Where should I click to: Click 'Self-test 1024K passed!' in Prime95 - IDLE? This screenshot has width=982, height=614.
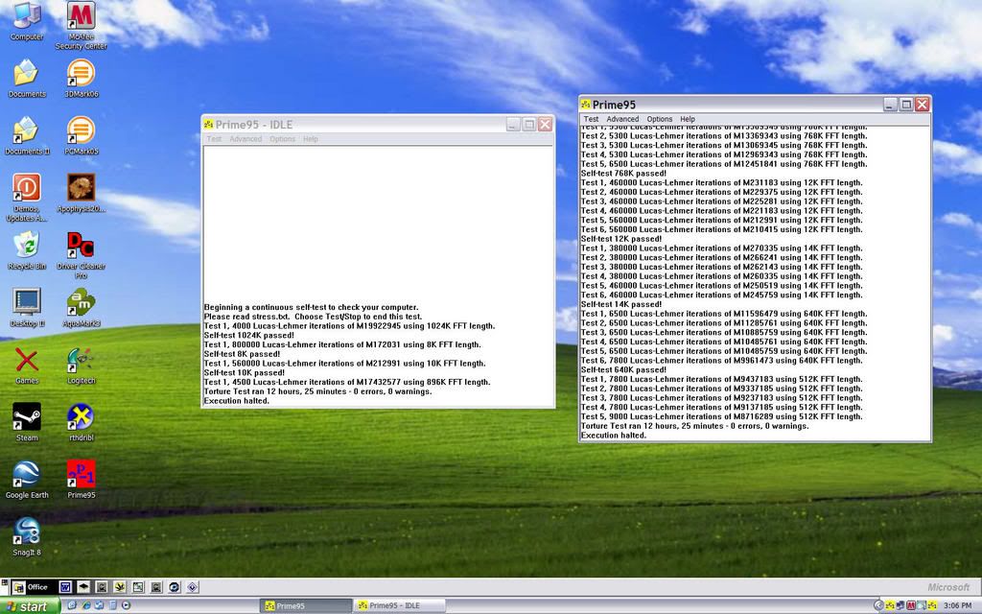click(249, 335)
